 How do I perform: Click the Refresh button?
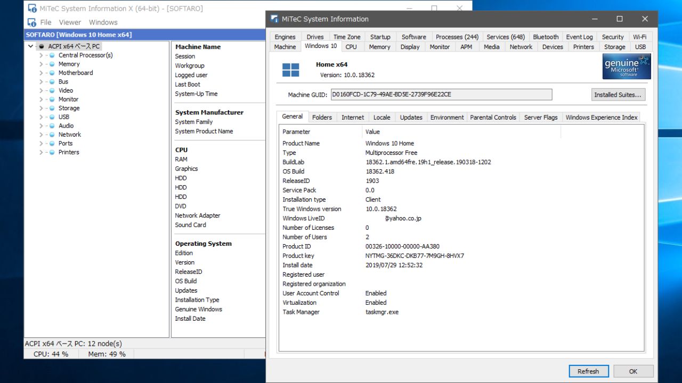[588, 371]
